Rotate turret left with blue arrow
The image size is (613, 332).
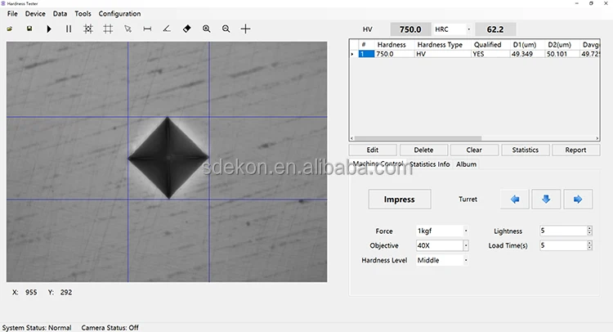click(514, 199)
